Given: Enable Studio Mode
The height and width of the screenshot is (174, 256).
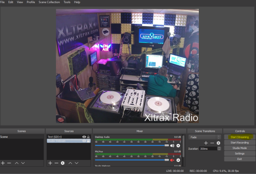Looking at the screenshot, I should 239,148.
